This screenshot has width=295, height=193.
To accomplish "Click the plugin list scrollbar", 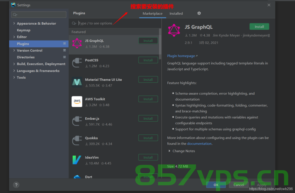I will pyautogui.click(x=160, y=44).
